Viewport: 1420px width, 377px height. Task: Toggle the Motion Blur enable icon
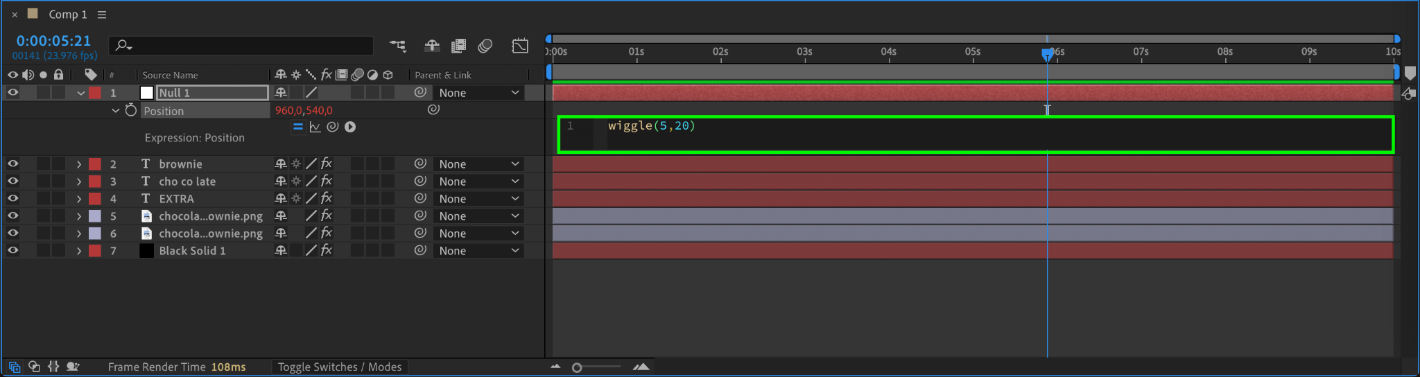click(x=485, y=46)
